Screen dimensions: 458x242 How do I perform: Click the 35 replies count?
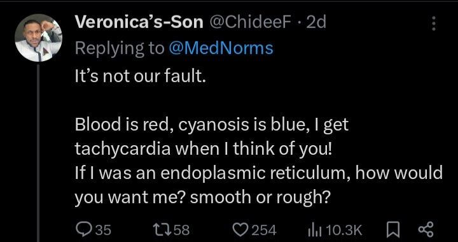[104, 230]
